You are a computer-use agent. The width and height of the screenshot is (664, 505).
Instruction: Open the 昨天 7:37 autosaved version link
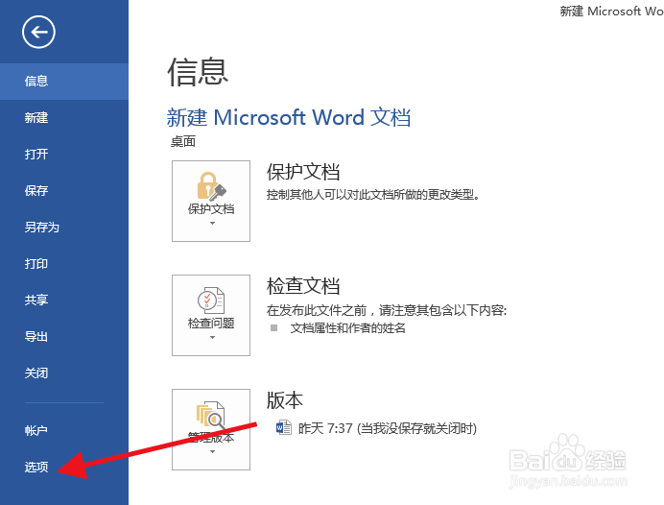click(x=387, y=428)
